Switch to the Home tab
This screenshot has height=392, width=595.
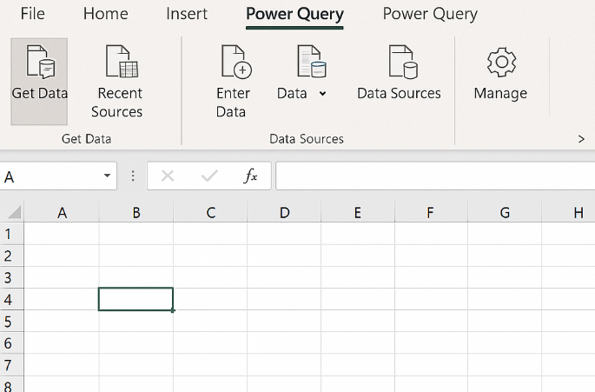pyautogui.click(x=105, y=14)
